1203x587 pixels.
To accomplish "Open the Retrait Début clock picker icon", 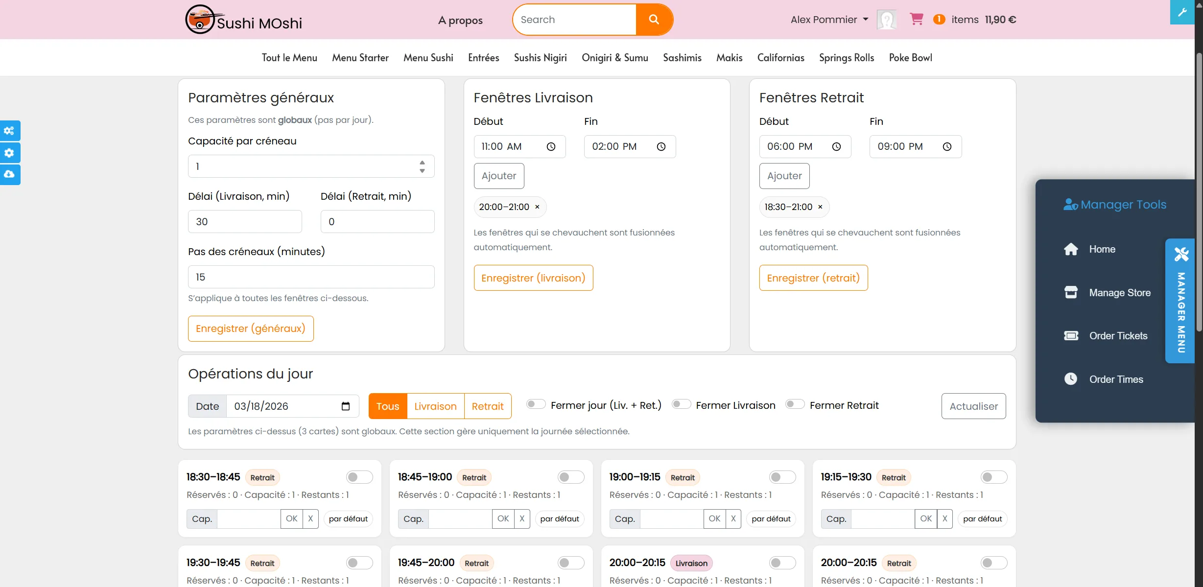I will coord(836,146).
